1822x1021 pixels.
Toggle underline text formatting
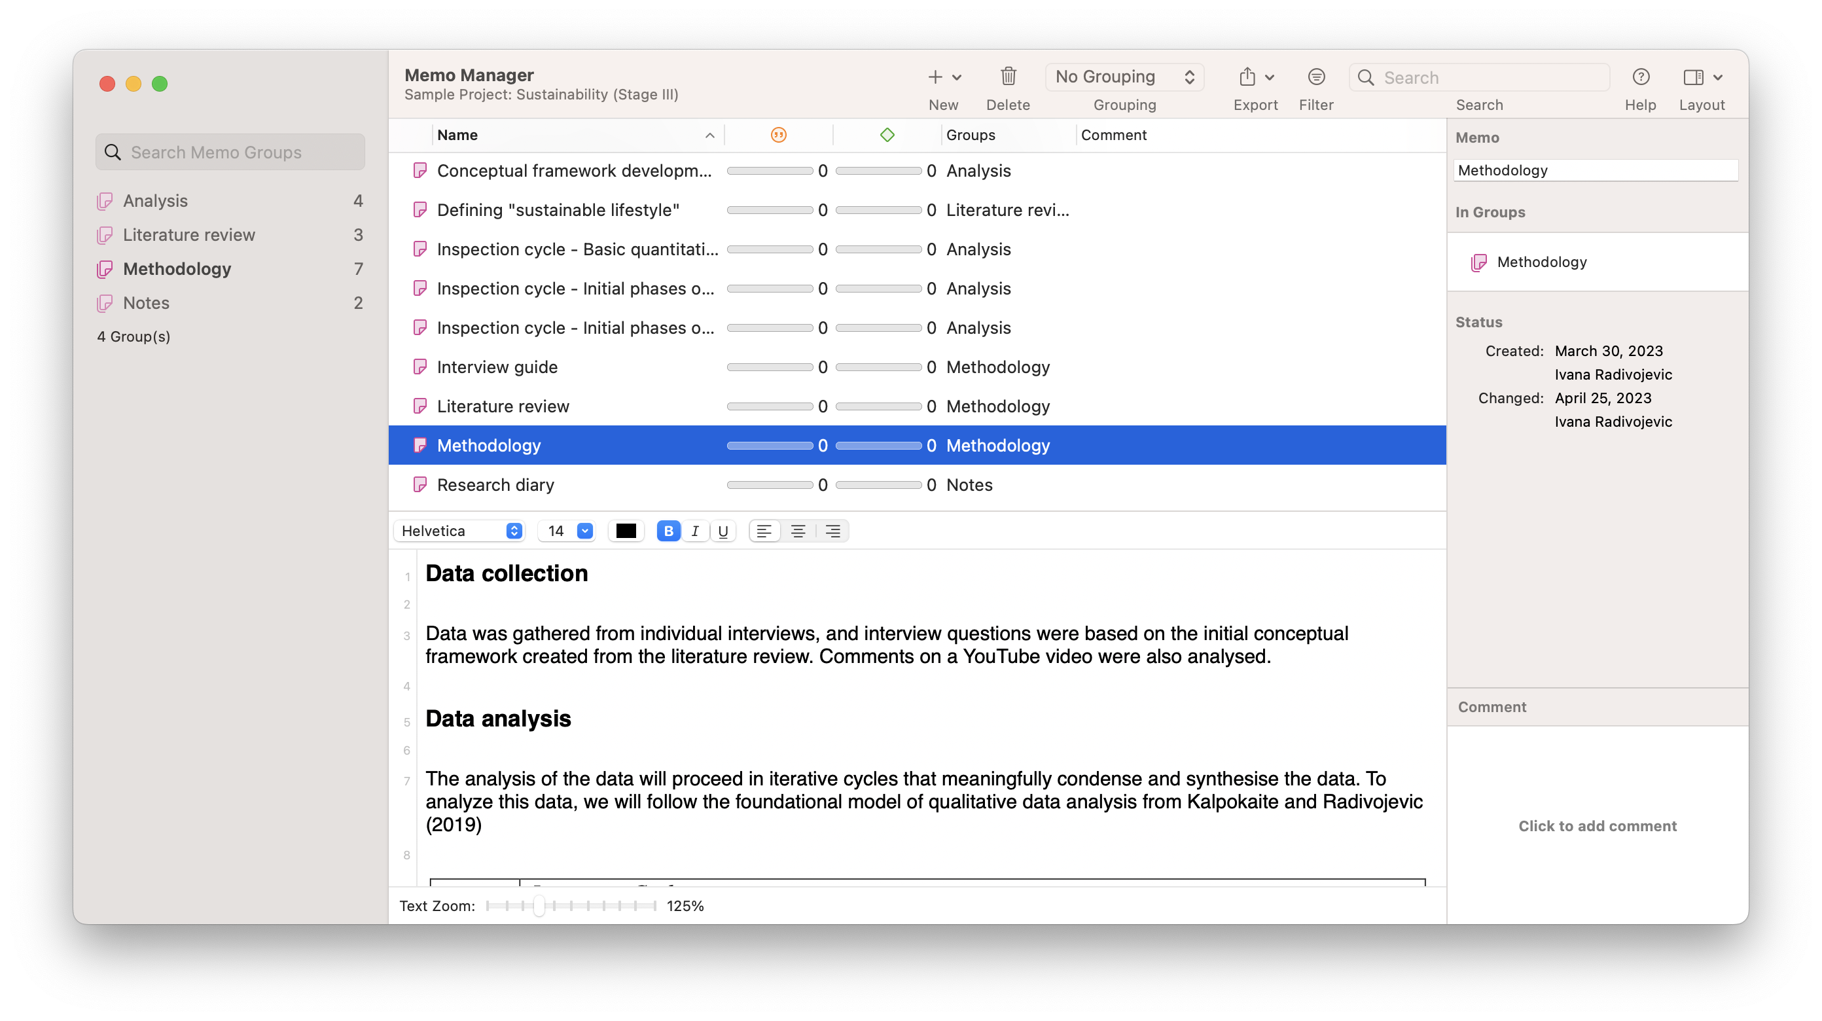(x=723, y=531)
